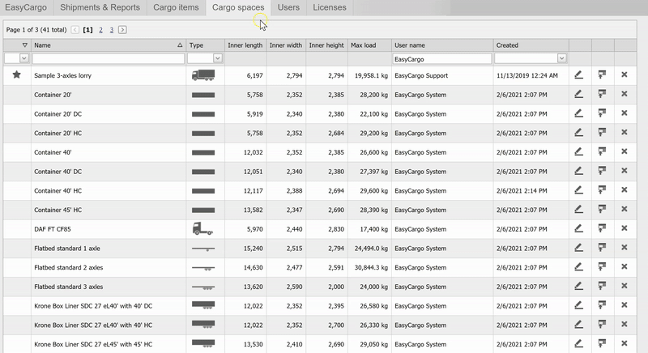Viewport: 648px width, 353px height.
Task: Edit the DAF FT CF85 row
Action: point(578,228)
